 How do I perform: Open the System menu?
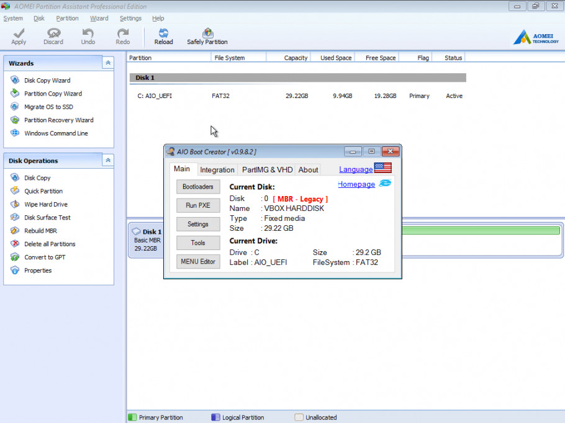pyautogui.click(x=13, y=19)
